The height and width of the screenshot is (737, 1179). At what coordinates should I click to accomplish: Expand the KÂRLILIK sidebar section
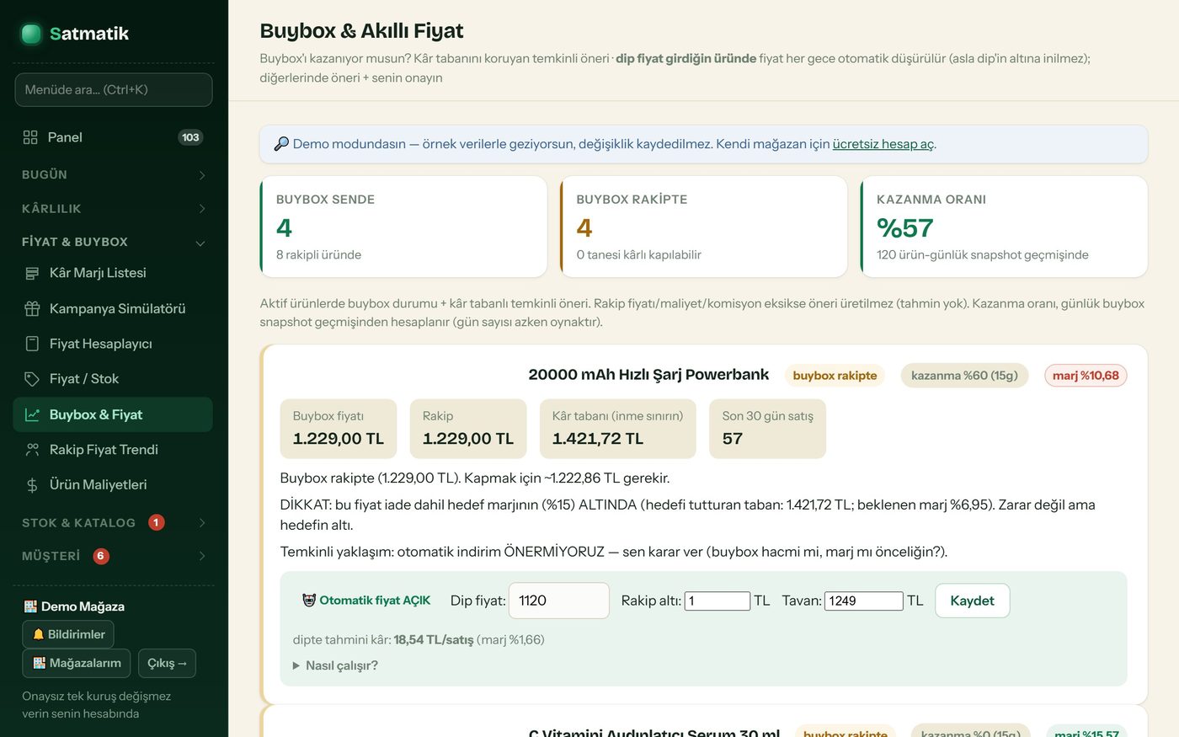[114, 208]
